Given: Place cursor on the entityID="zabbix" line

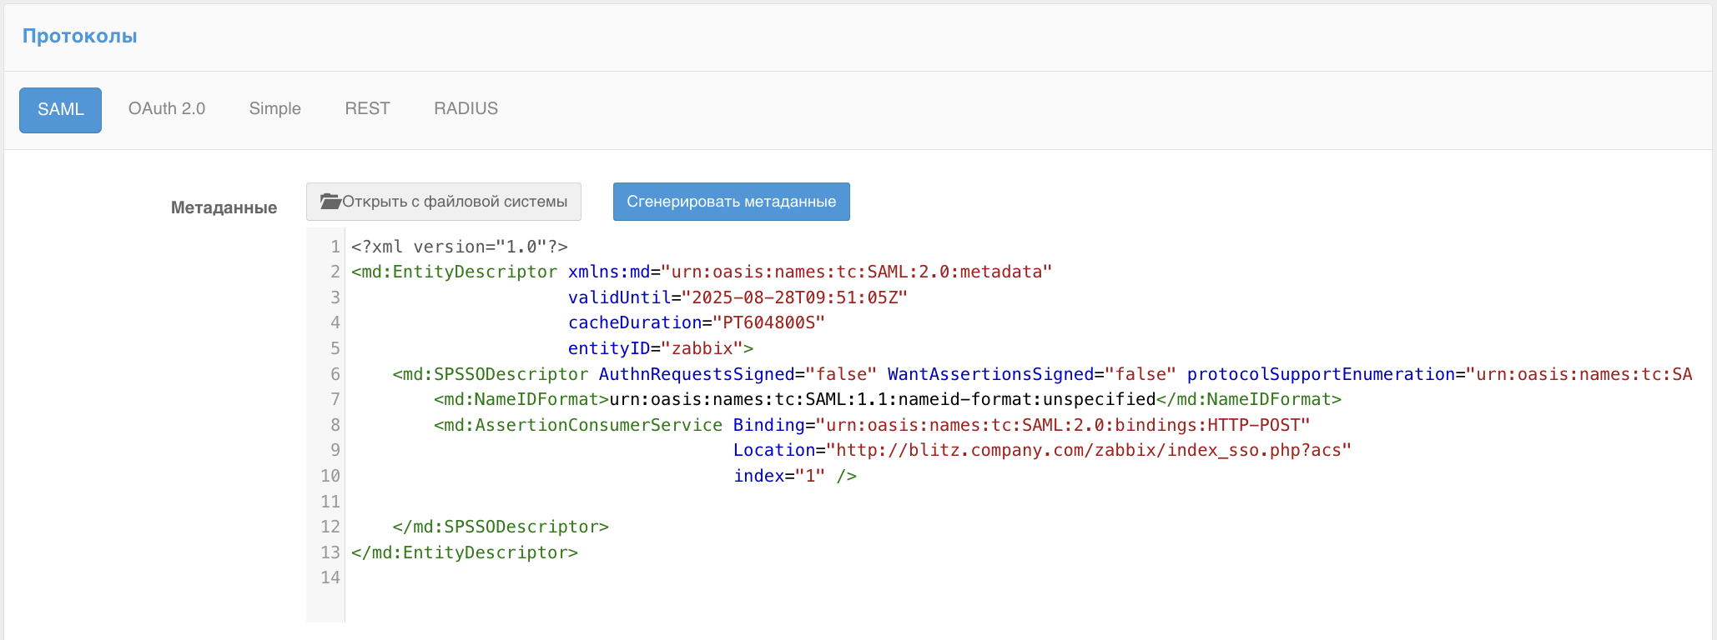Looking at the screenshot, I should point(661,348).
